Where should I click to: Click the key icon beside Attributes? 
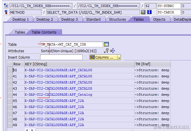tap(106, 51)
